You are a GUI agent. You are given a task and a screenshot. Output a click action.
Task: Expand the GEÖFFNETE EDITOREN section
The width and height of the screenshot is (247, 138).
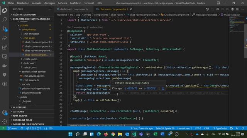point(32,15)
